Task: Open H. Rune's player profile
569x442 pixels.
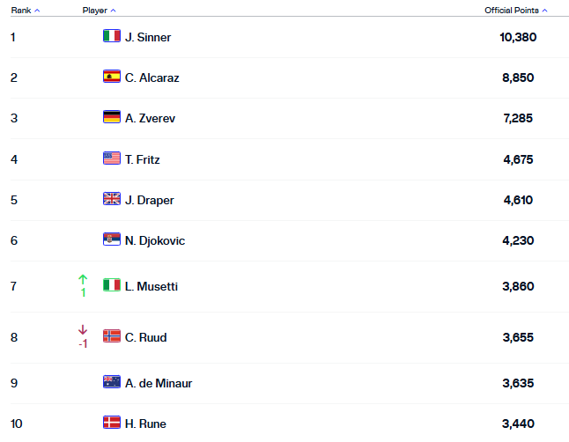Action: pyautogui.click(x=145, y=424)
